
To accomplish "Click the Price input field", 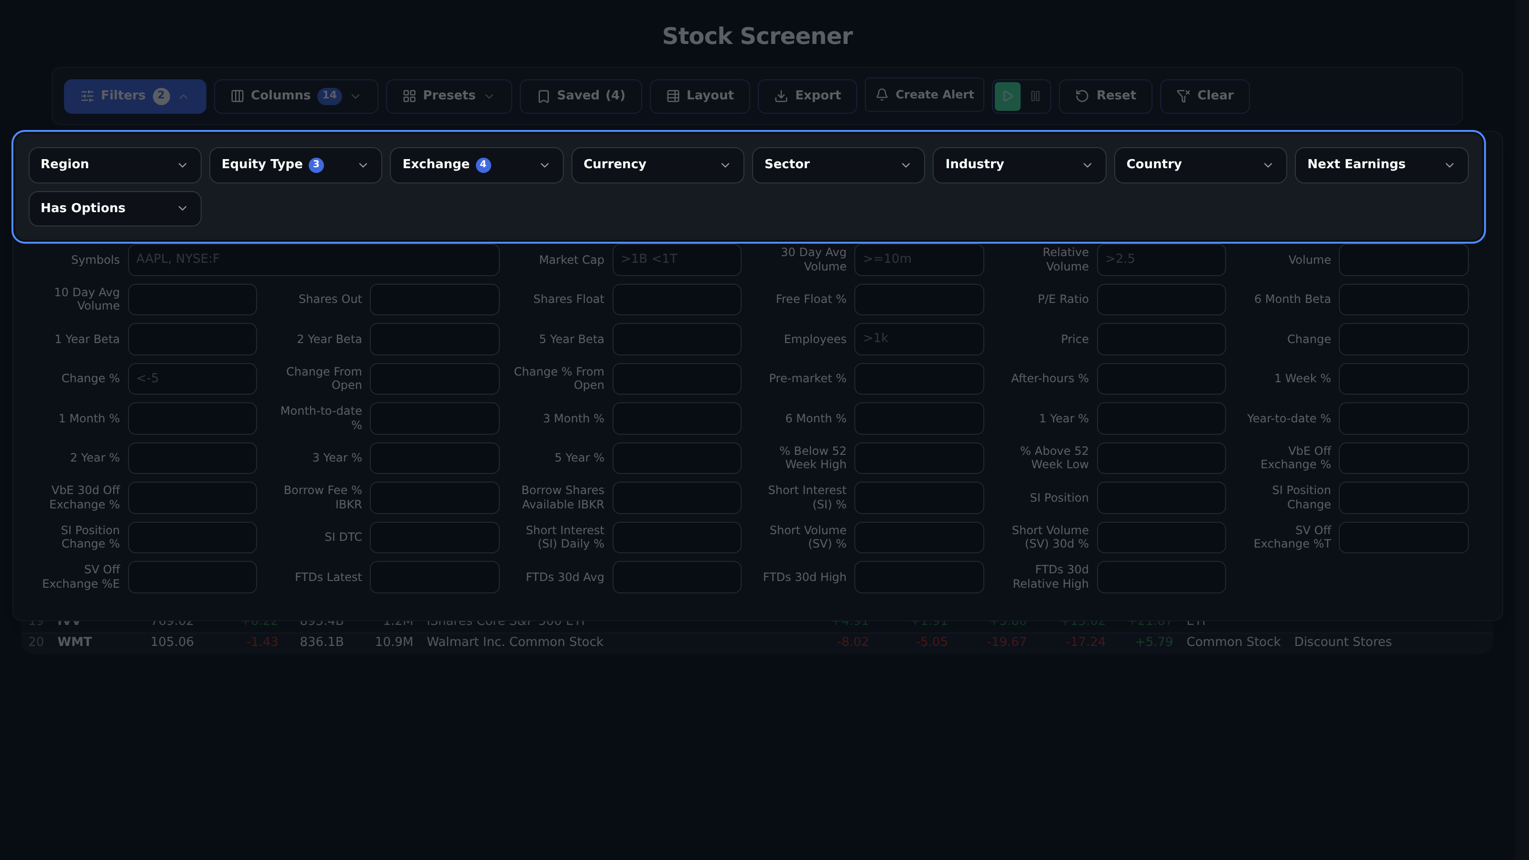I will pos(1161,339).
